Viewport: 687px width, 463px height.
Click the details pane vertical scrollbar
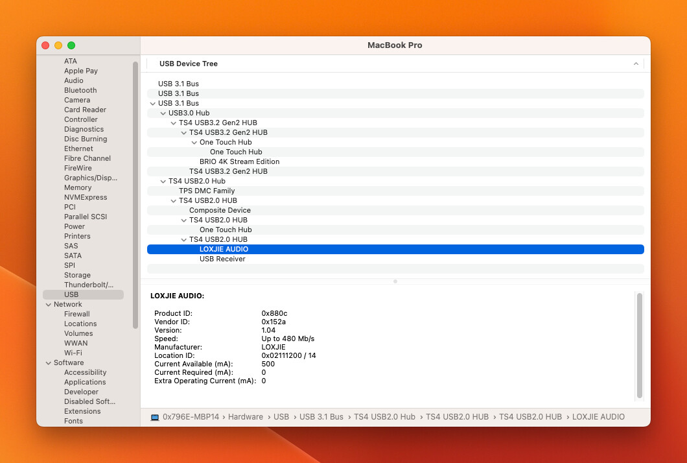[x=639, y=344]
